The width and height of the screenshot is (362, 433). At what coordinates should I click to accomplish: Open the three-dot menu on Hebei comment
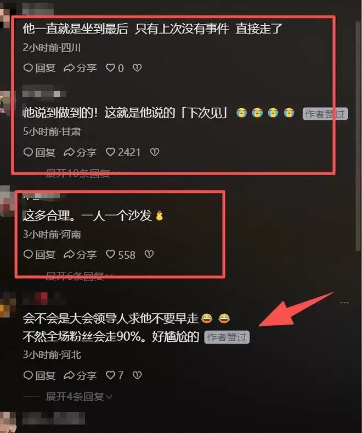coord(344,303)
